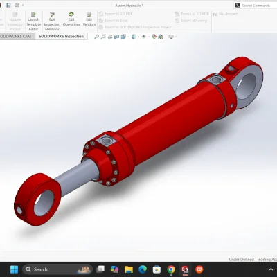Click the Search Commands input field
277x277 pixels.
click(259, 6)
